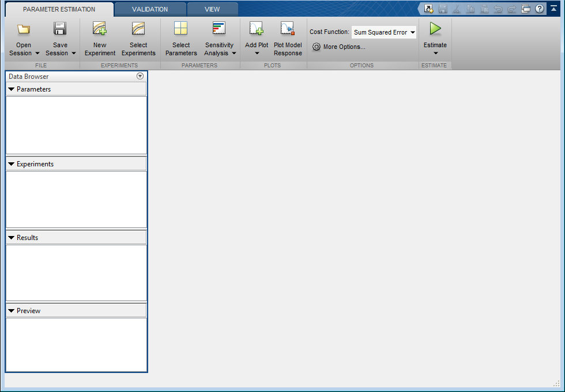The image size is (565, 392).
Task: Run Estimate with the green arrow
Action: [x=435, y=29]
